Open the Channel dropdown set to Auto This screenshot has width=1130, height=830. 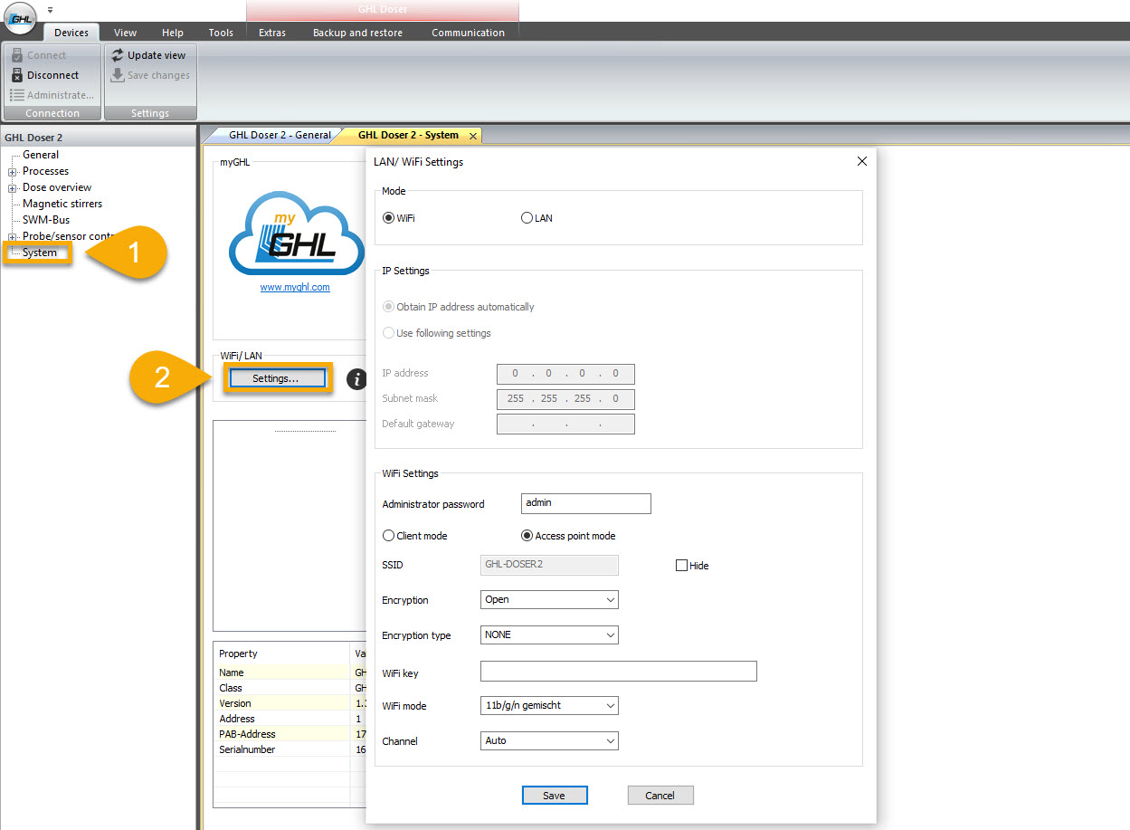coord(549,740)
